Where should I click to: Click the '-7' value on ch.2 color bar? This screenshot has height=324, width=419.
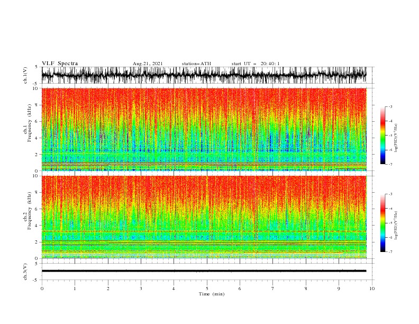coord(390,251)
